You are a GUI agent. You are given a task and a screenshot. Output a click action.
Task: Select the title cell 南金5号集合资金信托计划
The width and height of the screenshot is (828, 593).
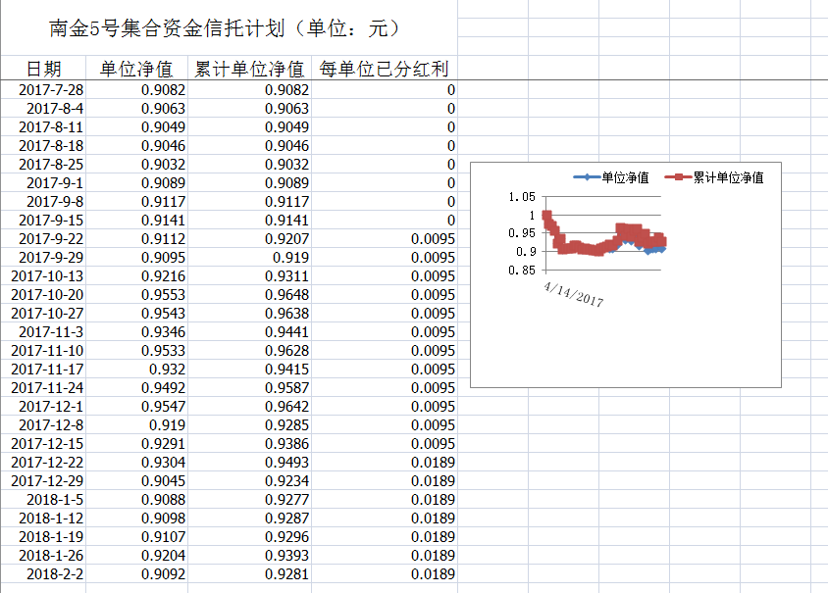[x=226, y=27]
